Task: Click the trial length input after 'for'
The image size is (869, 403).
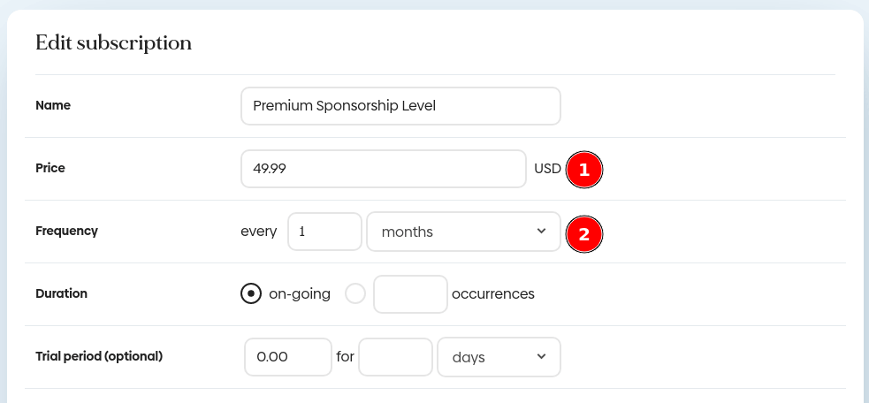Action: 395,357
